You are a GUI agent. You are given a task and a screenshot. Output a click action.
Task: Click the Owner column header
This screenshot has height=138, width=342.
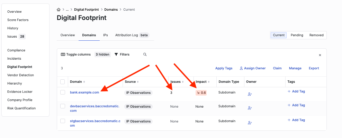[x=251, y=82]
